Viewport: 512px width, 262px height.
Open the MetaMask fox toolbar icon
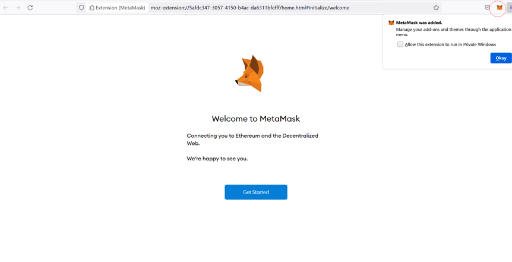[x=500, y=8]
